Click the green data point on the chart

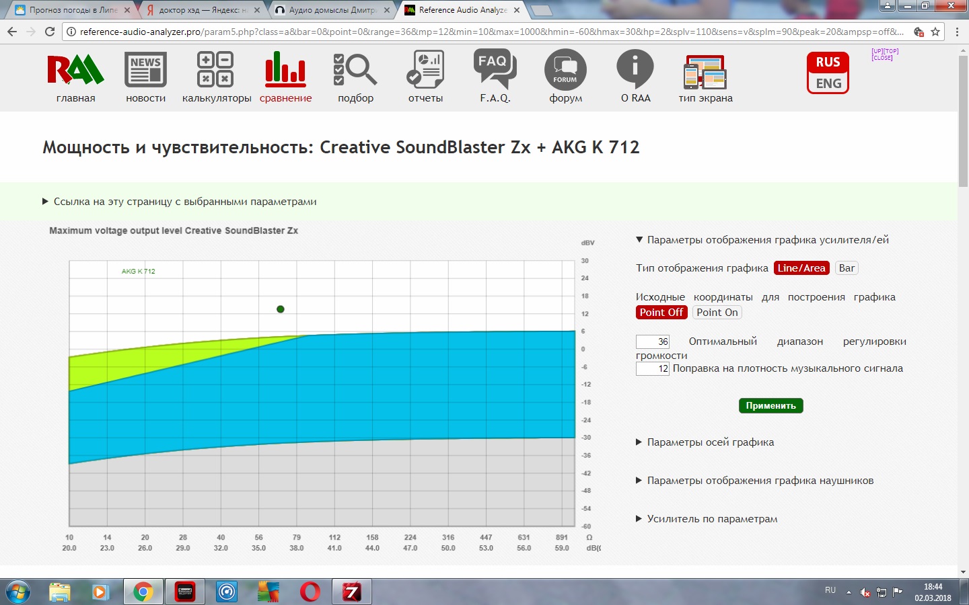coord(281,309)
